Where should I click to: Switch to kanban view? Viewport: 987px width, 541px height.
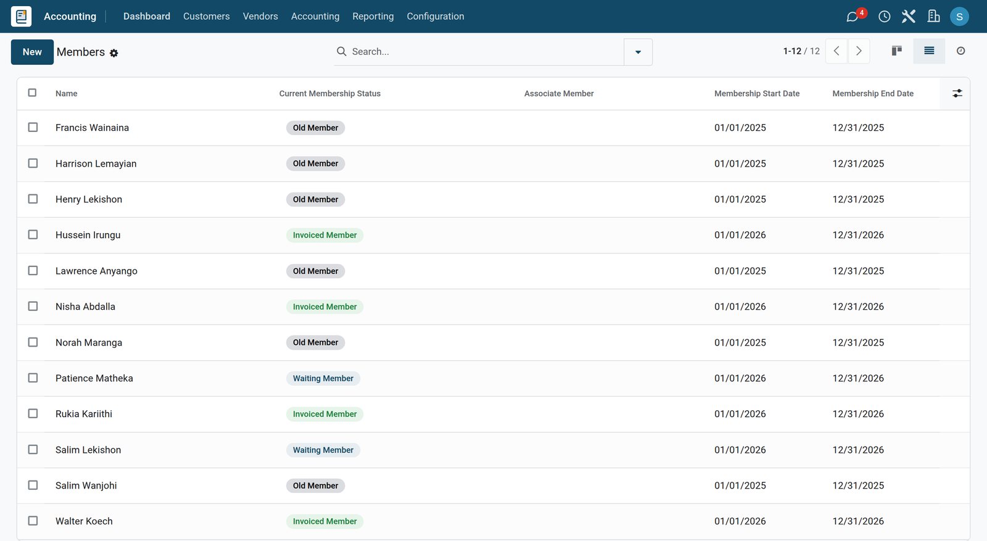point(897,51)
